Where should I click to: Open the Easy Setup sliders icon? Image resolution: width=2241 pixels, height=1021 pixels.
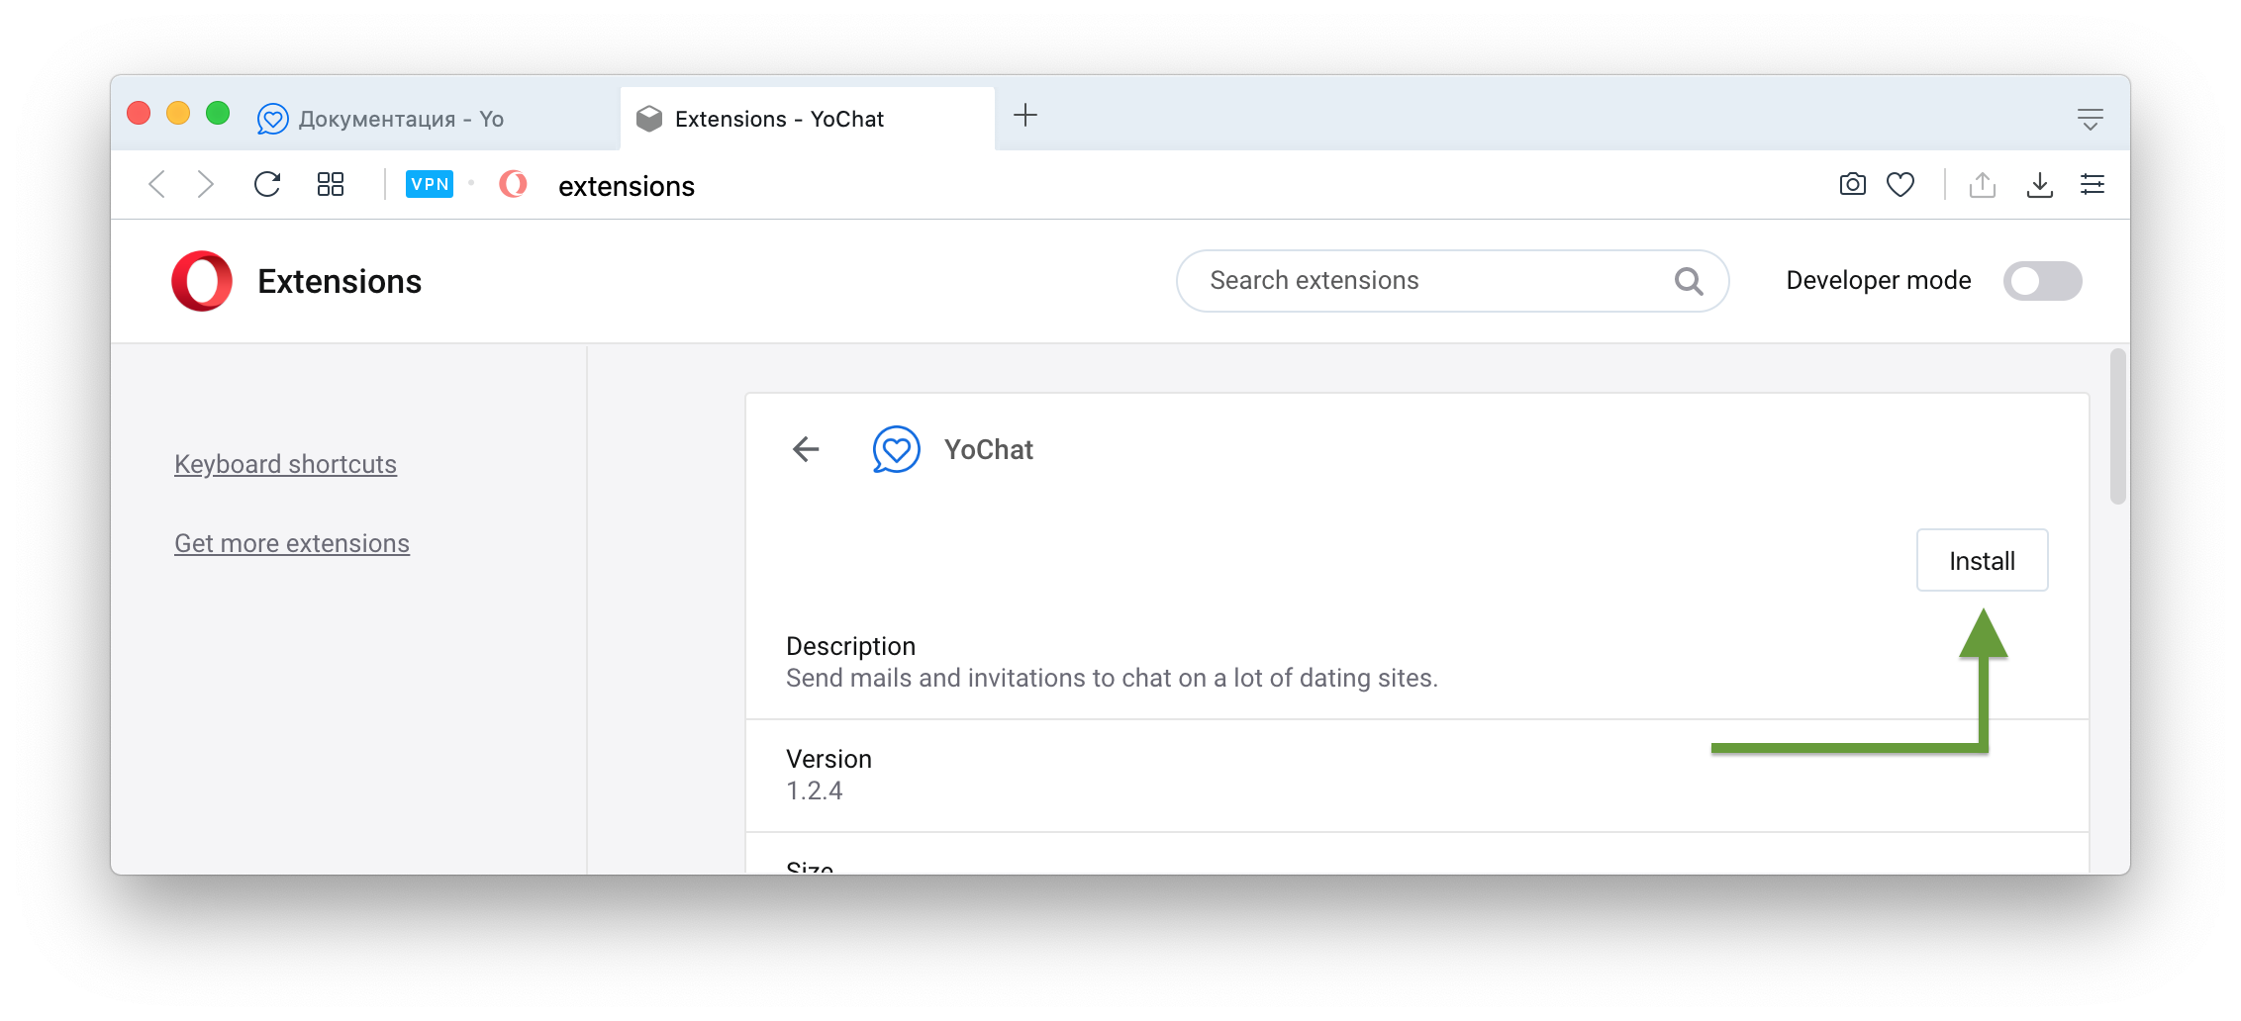[x=2093, y=185]
